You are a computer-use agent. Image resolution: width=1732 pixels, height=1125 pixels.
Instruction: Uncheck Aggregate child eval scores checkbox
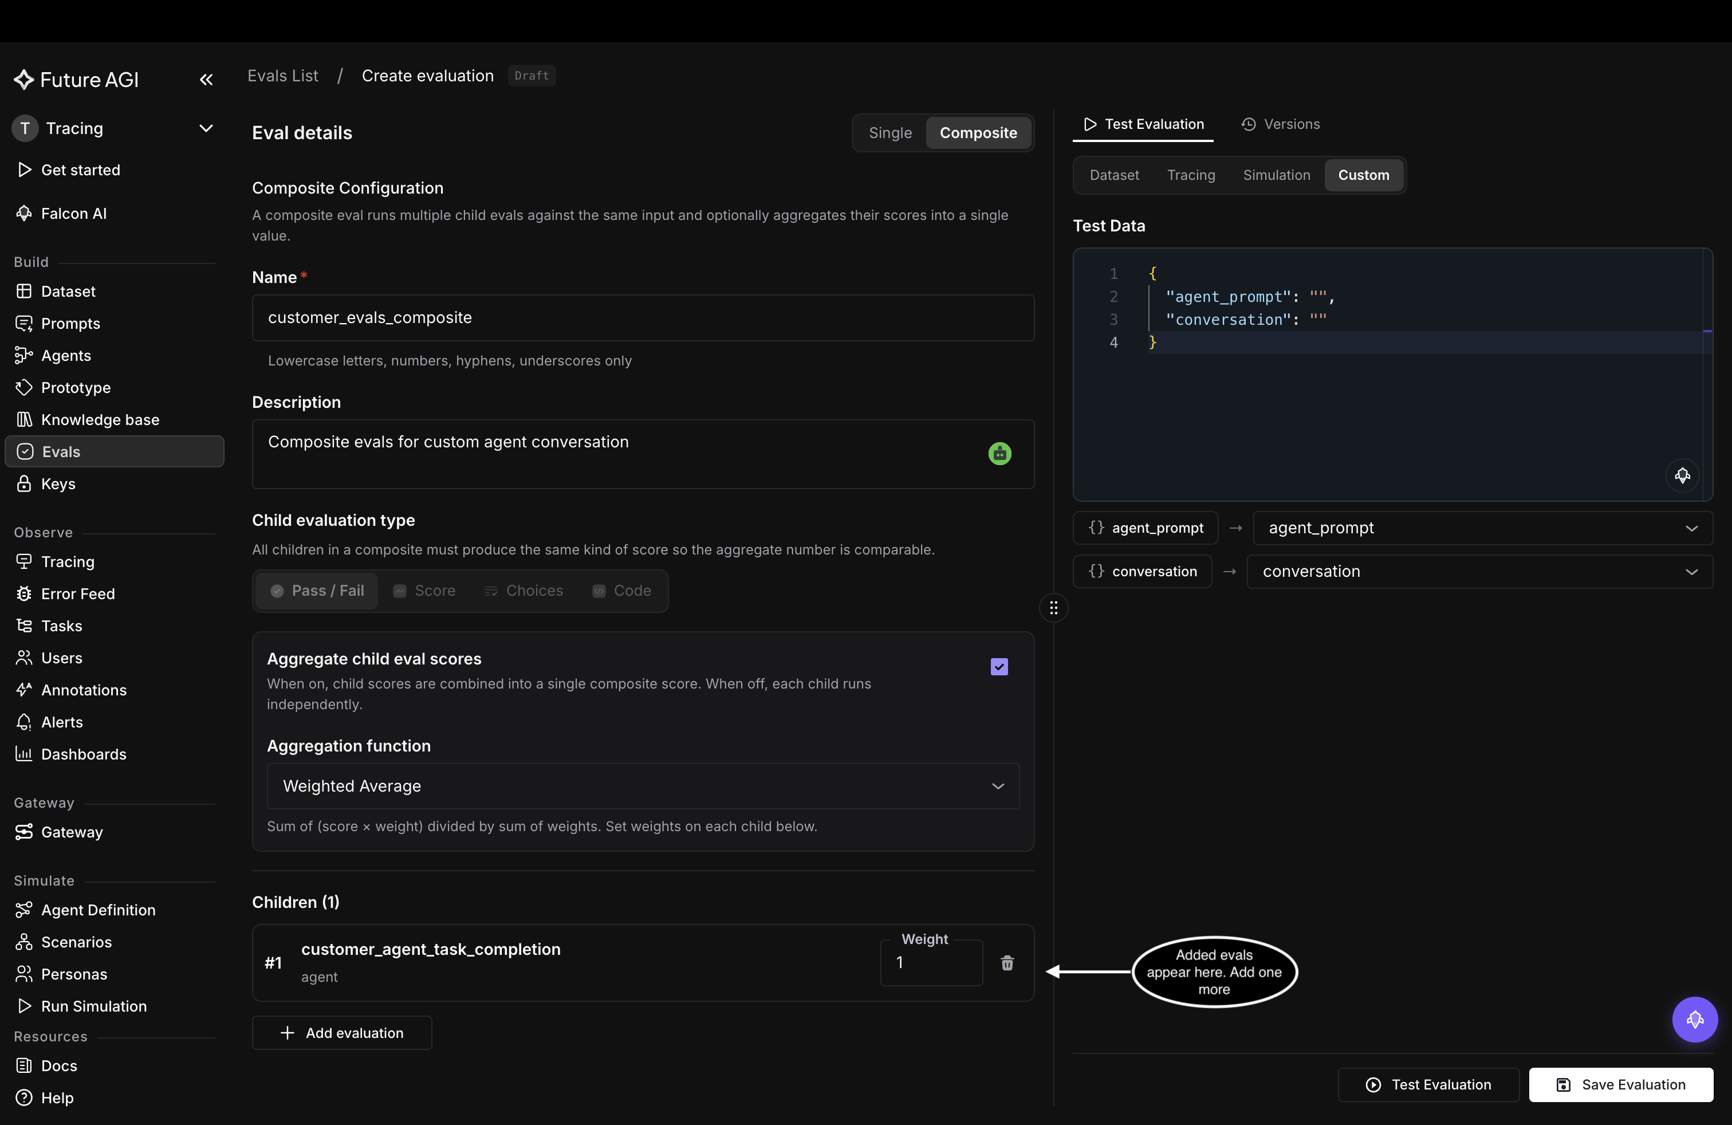point(998,666)
